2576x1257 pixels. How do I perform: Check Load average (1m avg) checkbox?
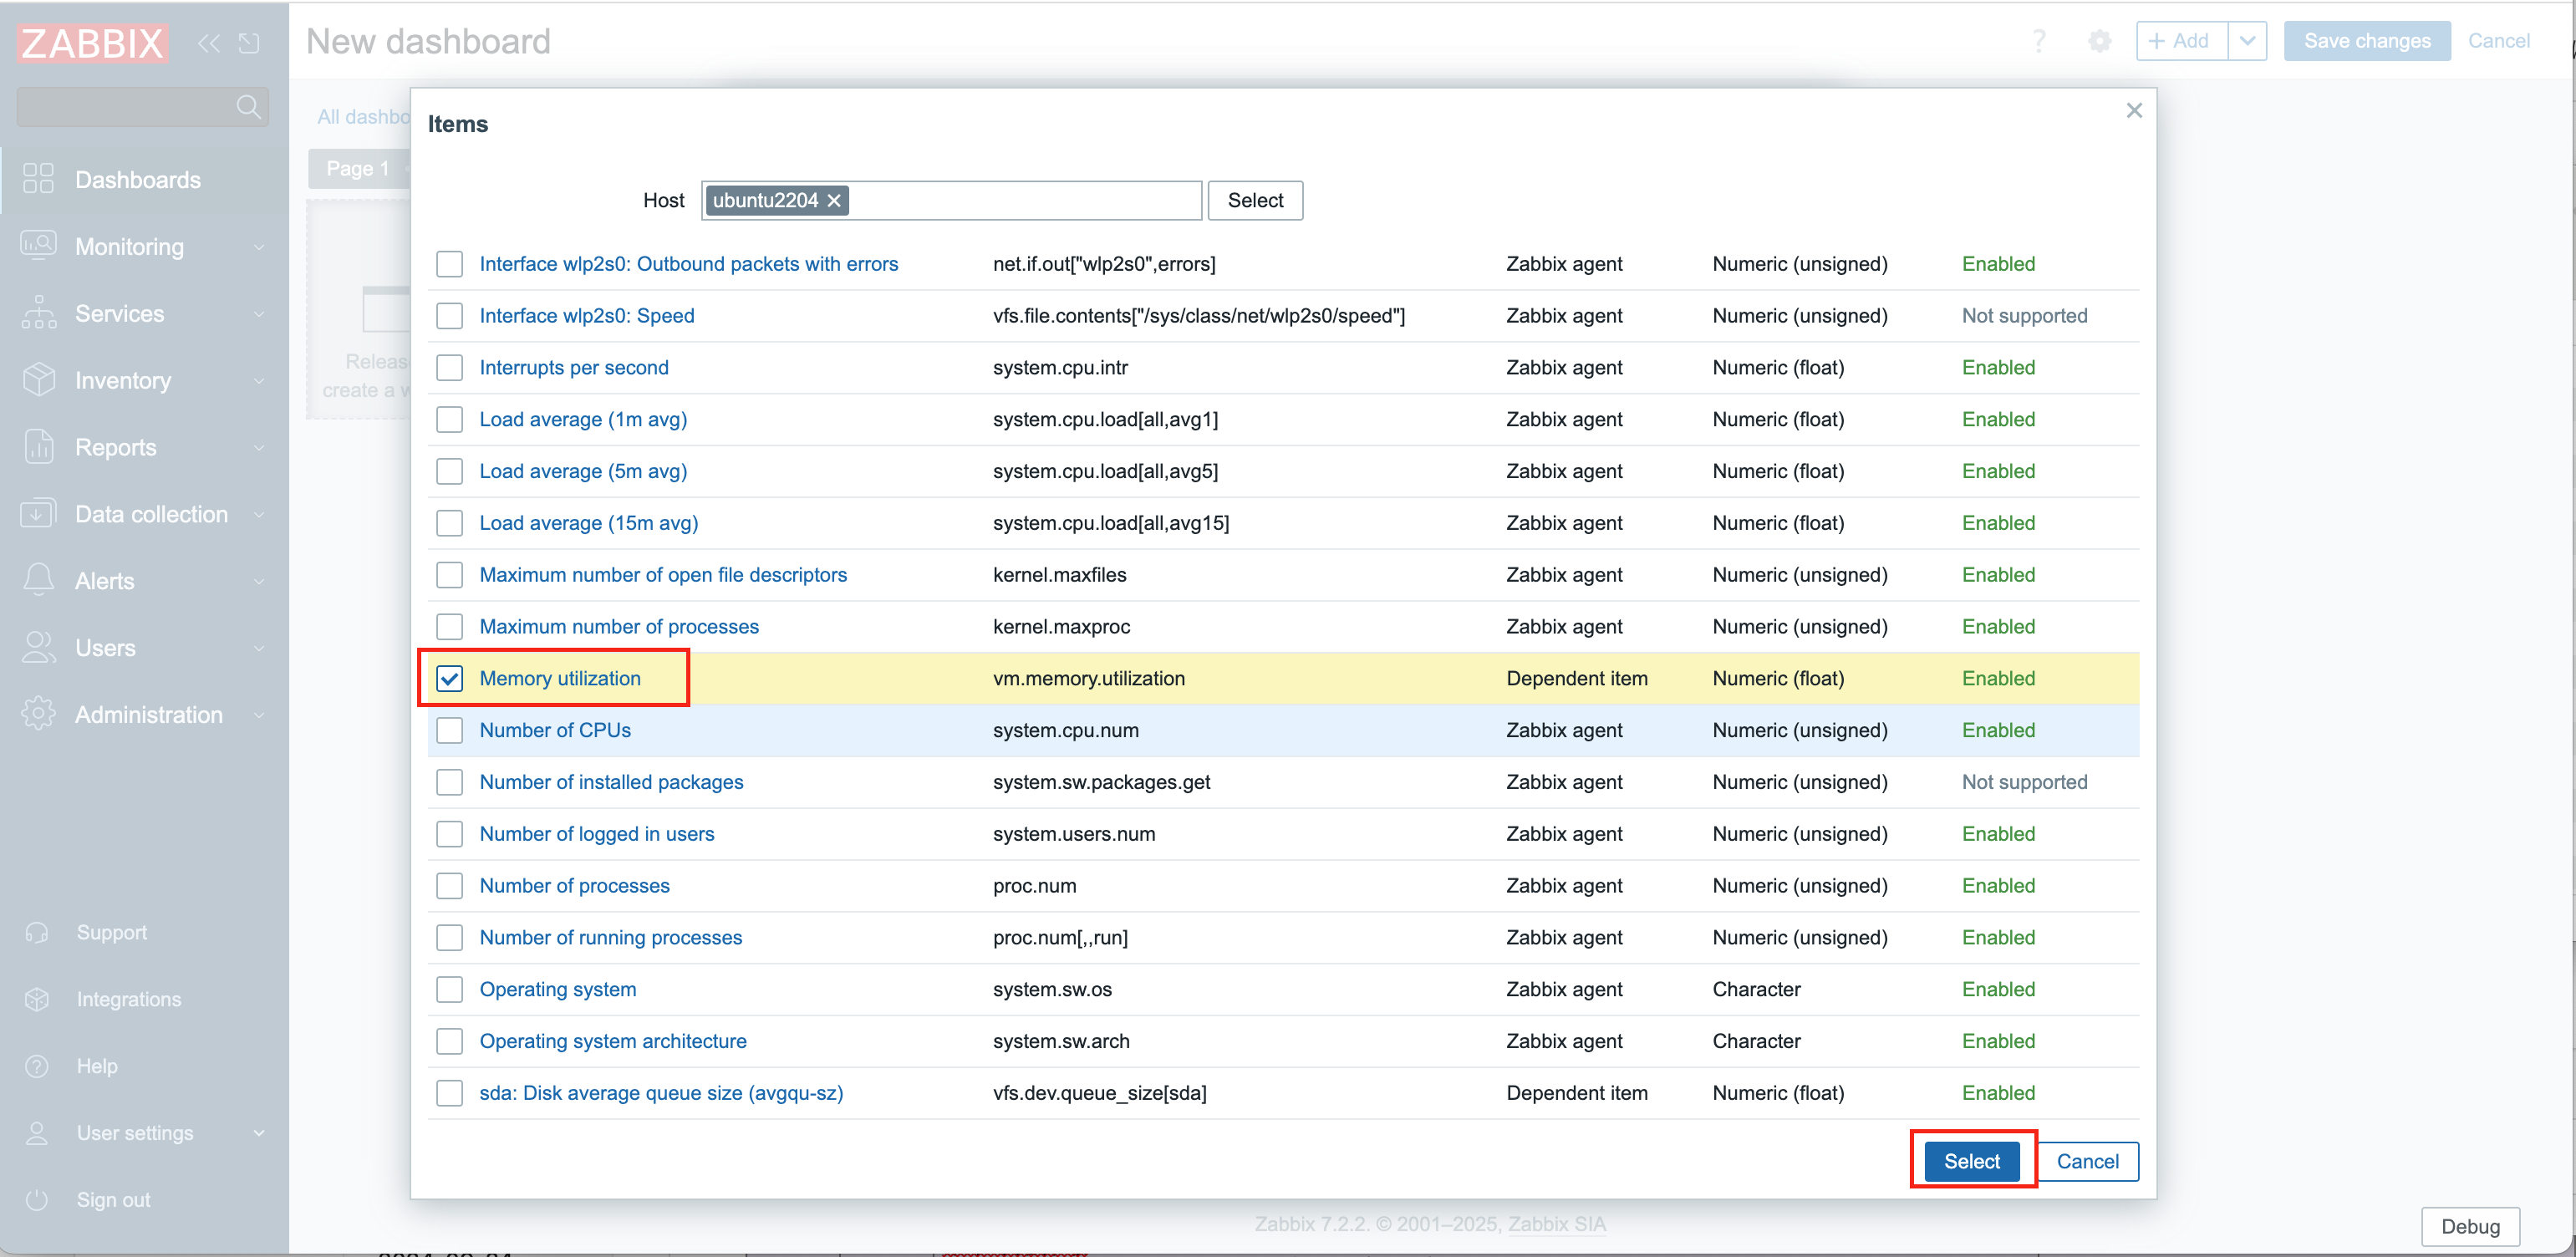[x=450, y=419]
